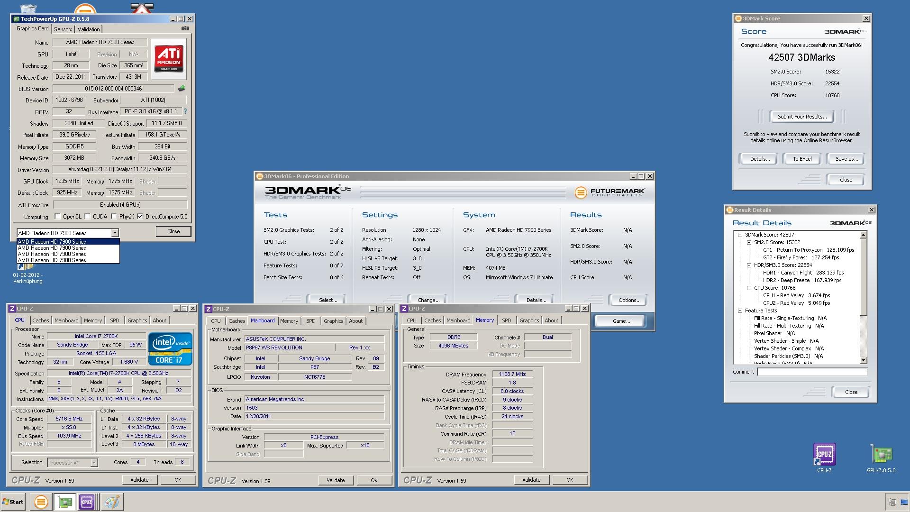Click Change... under Settings in 3DMark06
The height and width of the screenshot is (512, 910).
point(428,300)
